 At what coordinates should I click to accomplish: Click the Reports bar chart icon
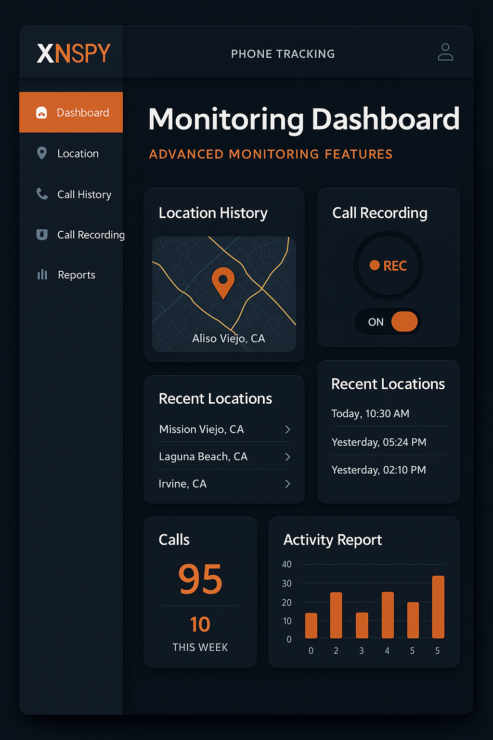42,275
